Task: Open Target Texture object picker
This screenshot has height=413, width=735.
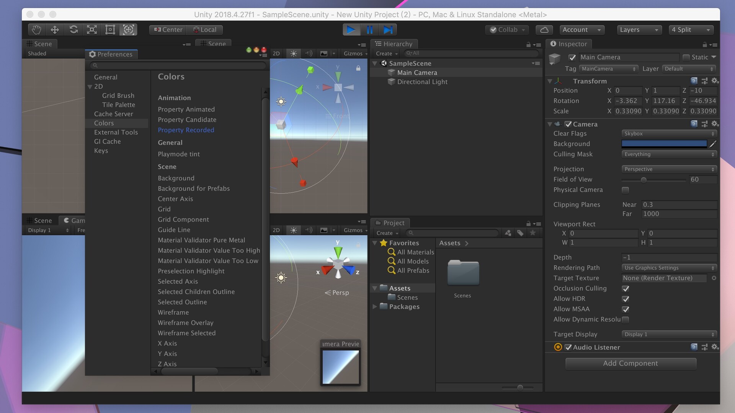Action: [714, 278]
